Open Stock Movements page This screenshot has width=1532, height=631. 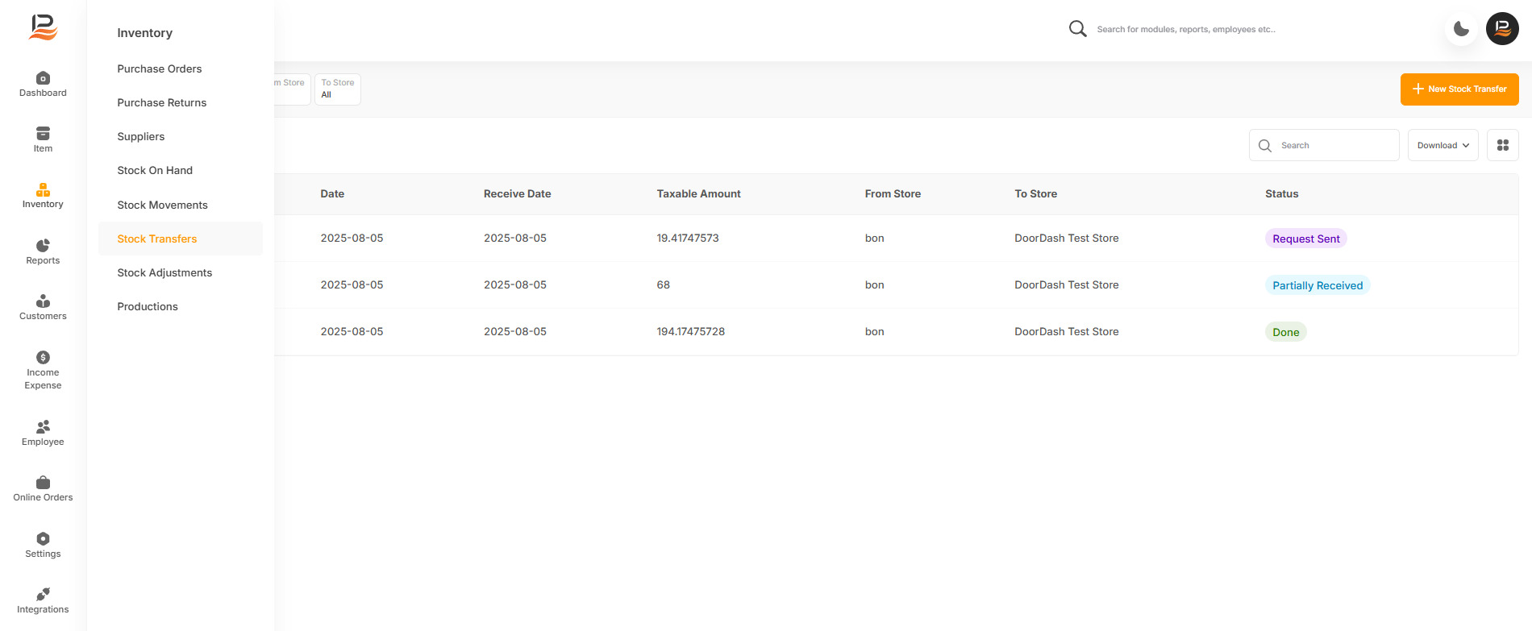coord(162,205)
